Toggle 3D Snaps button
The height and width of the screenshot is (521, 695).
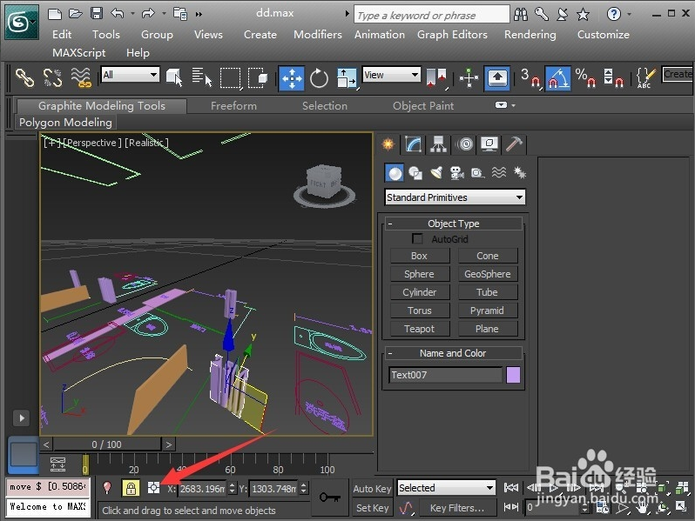click(530, 78)
